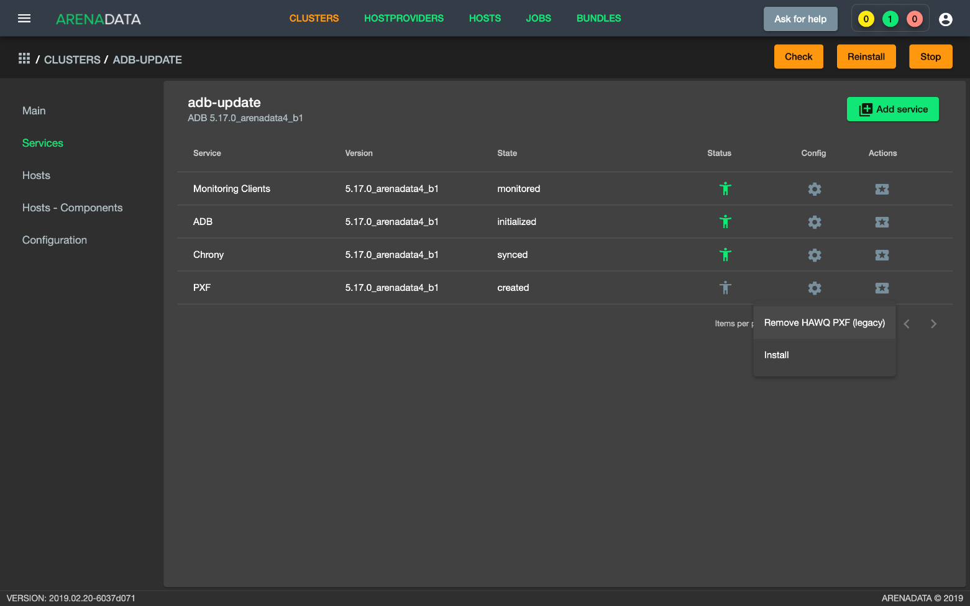Switch to Hosts - Components section
The width and height of the screenshot is (970, 606).
click(x=72, y=208)
